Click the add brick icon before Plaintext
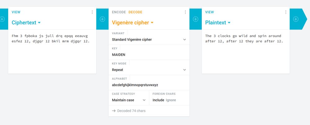Image resolution: width=310 pixels, height=125 pixels. point(196,19)
